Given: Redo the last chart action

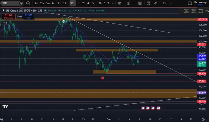Looking at the screenshot, I should click(x=171, y=3).
